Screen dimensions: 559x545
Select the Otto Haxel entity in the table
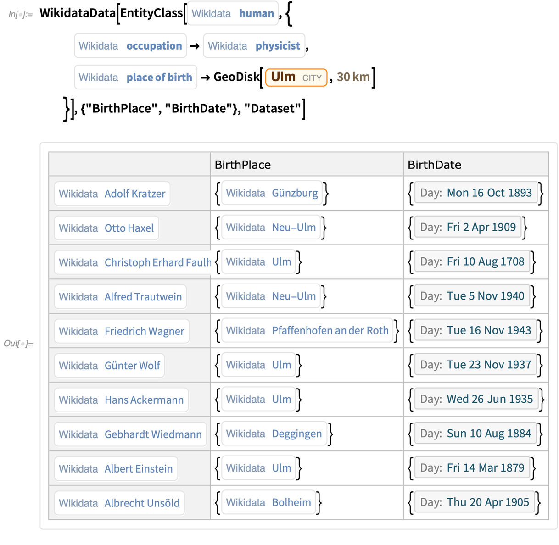coord(106,228)
